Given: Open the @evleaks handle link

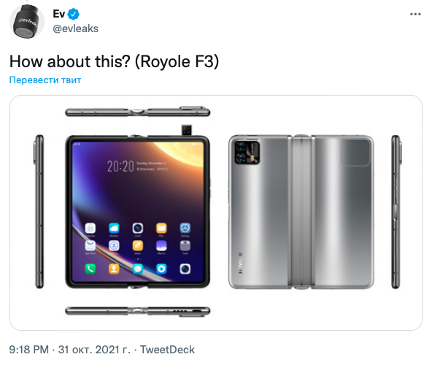Looking at the screenshot, I should click(x=75, y=28).
